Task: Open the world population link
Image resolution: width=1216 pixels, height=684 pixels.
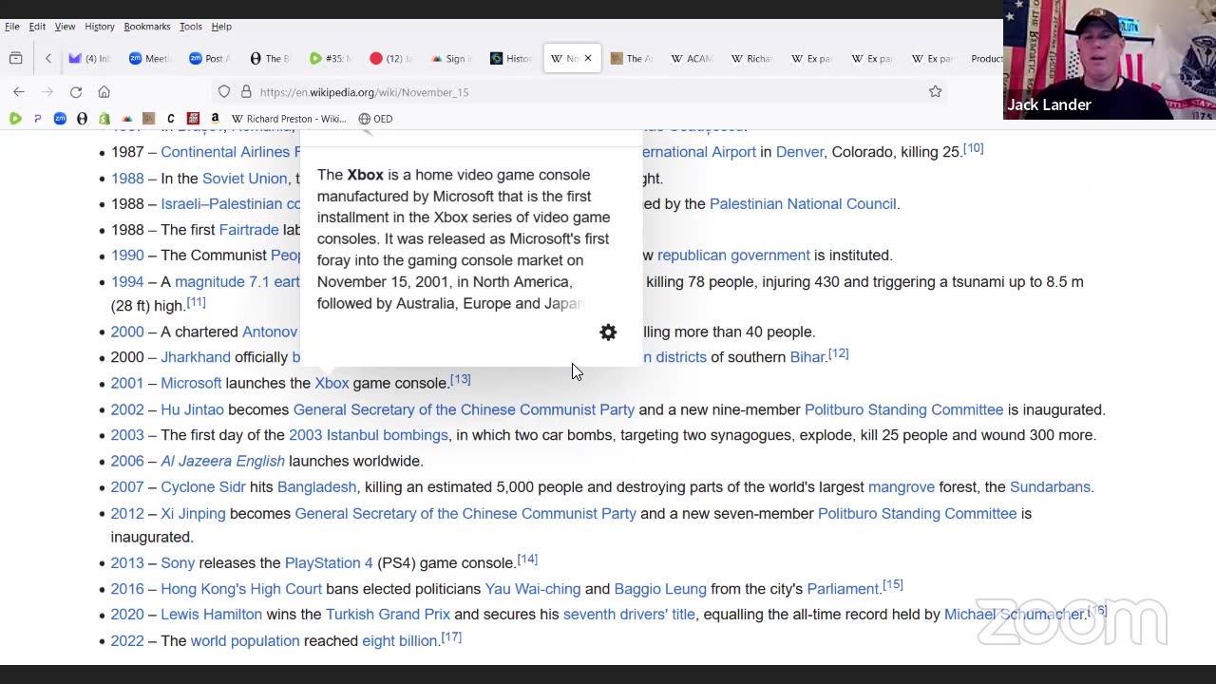Action: point(245,641)
